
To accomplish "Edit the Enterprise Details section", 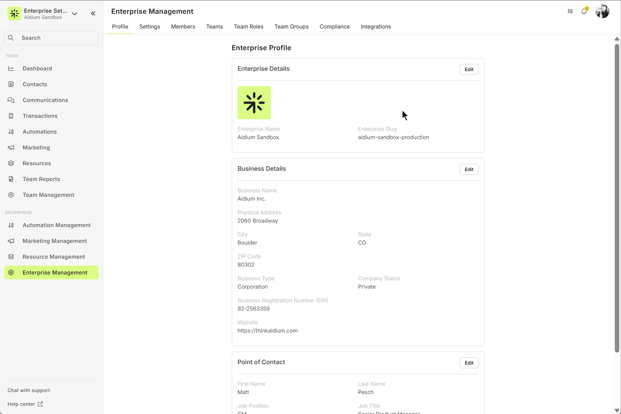I will pyautogui.click(x=469, y=69).
